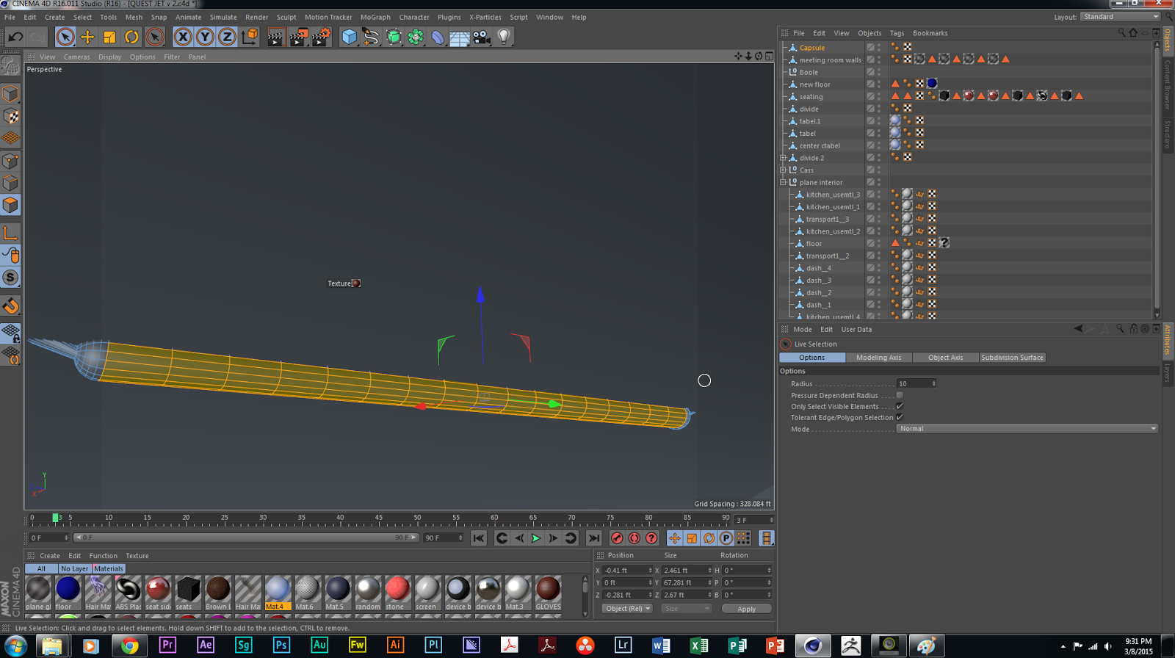Open the MoGraph menu
This screenshot has width=1175, height=658.
point(375,17)
